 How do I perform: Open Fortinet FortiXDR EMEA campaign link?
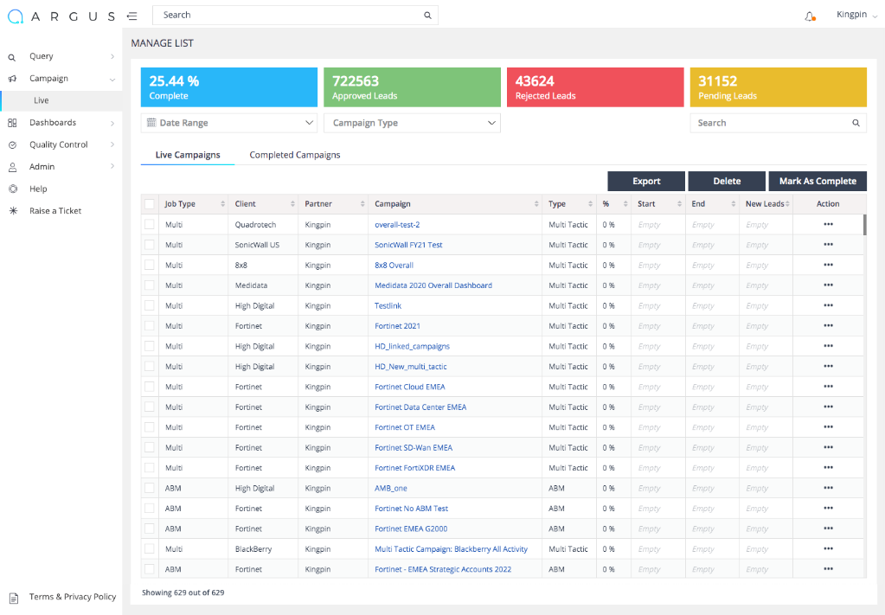coord(415,468)
